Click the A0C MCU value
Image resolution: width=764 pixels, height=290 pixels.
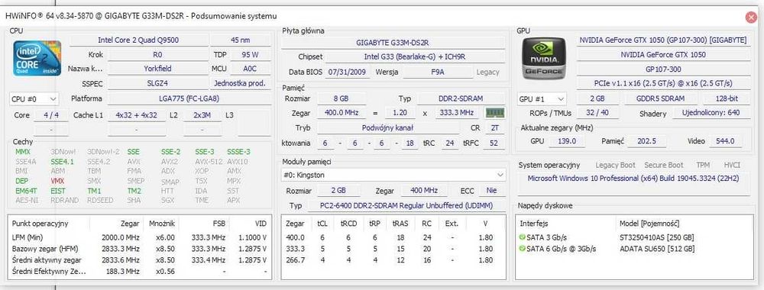(250, 69)
